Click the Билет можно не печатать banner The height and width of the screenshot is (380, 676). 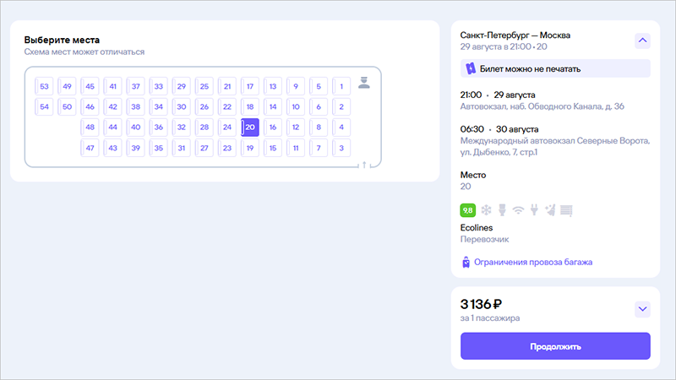tap(554, 68)
